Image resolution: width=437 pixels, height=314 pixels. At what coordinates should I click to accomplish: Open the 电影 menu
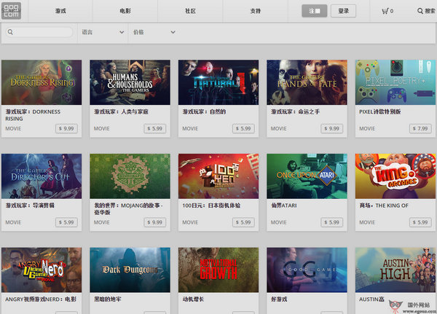[125, 11]
